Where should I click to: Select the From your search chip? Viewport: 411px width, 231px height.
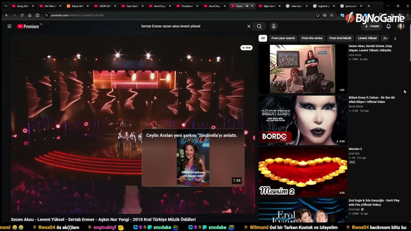(x=283, y=38)
